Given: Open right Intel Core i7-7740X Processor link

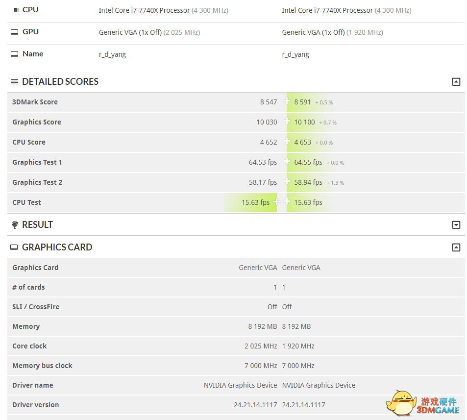Looking at the screenshot, I should tap(327, 10).
